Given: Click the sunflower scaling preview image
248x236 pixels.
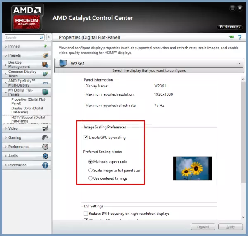Looking at the screenshot, I should pos(192,168).
